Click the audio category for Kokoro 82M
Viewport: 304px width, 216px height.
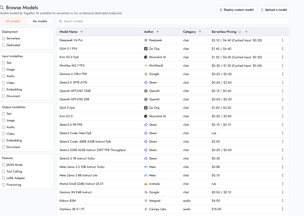click(x=187, y=201)
